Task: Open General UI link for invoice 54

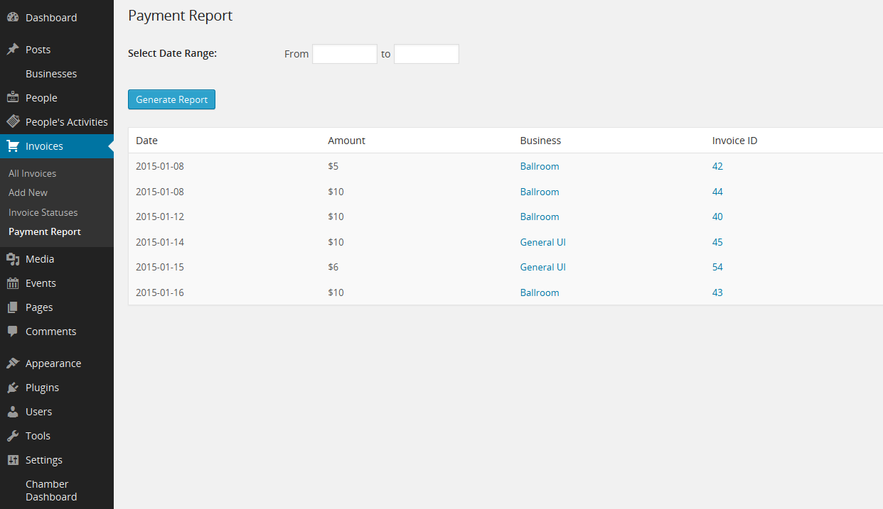Action: tap(543, 267)
